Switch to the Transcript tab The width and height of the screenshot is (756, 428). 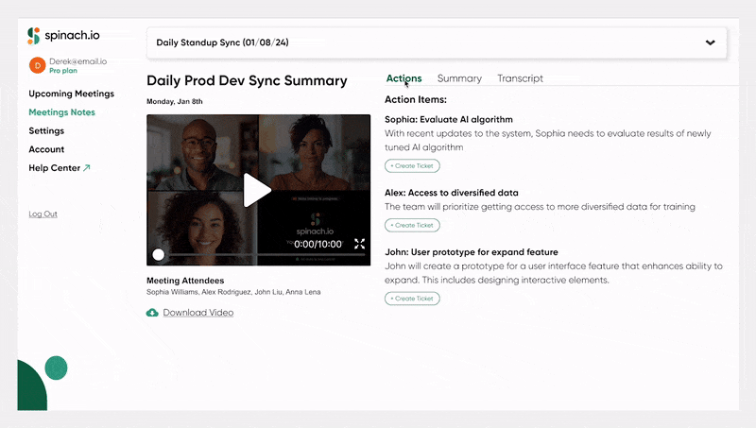pyautogui.click(x=521, y=78)
